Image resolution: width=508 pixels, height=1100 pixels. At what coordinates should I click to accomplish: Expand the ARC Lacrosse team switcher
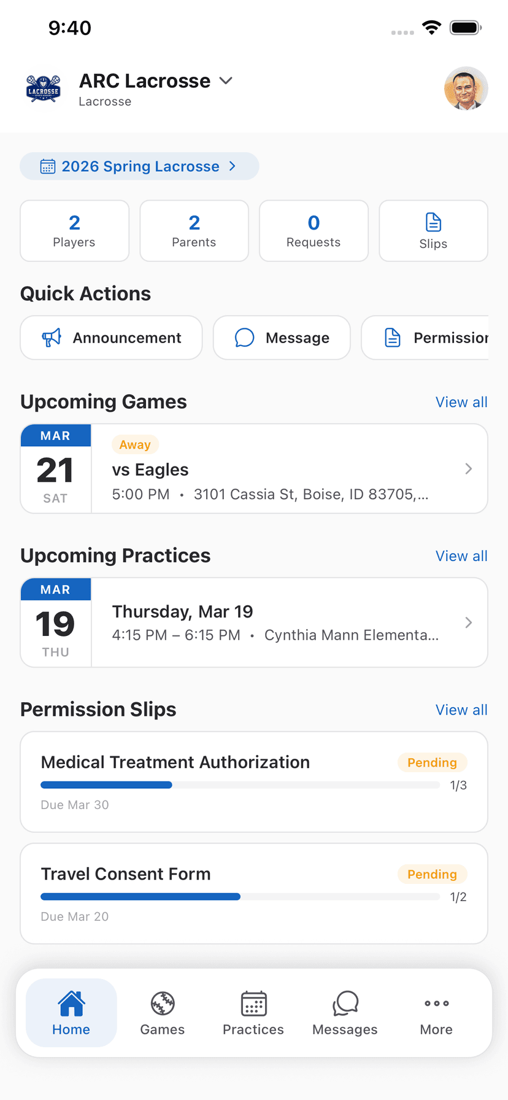(x=226, y=80)
